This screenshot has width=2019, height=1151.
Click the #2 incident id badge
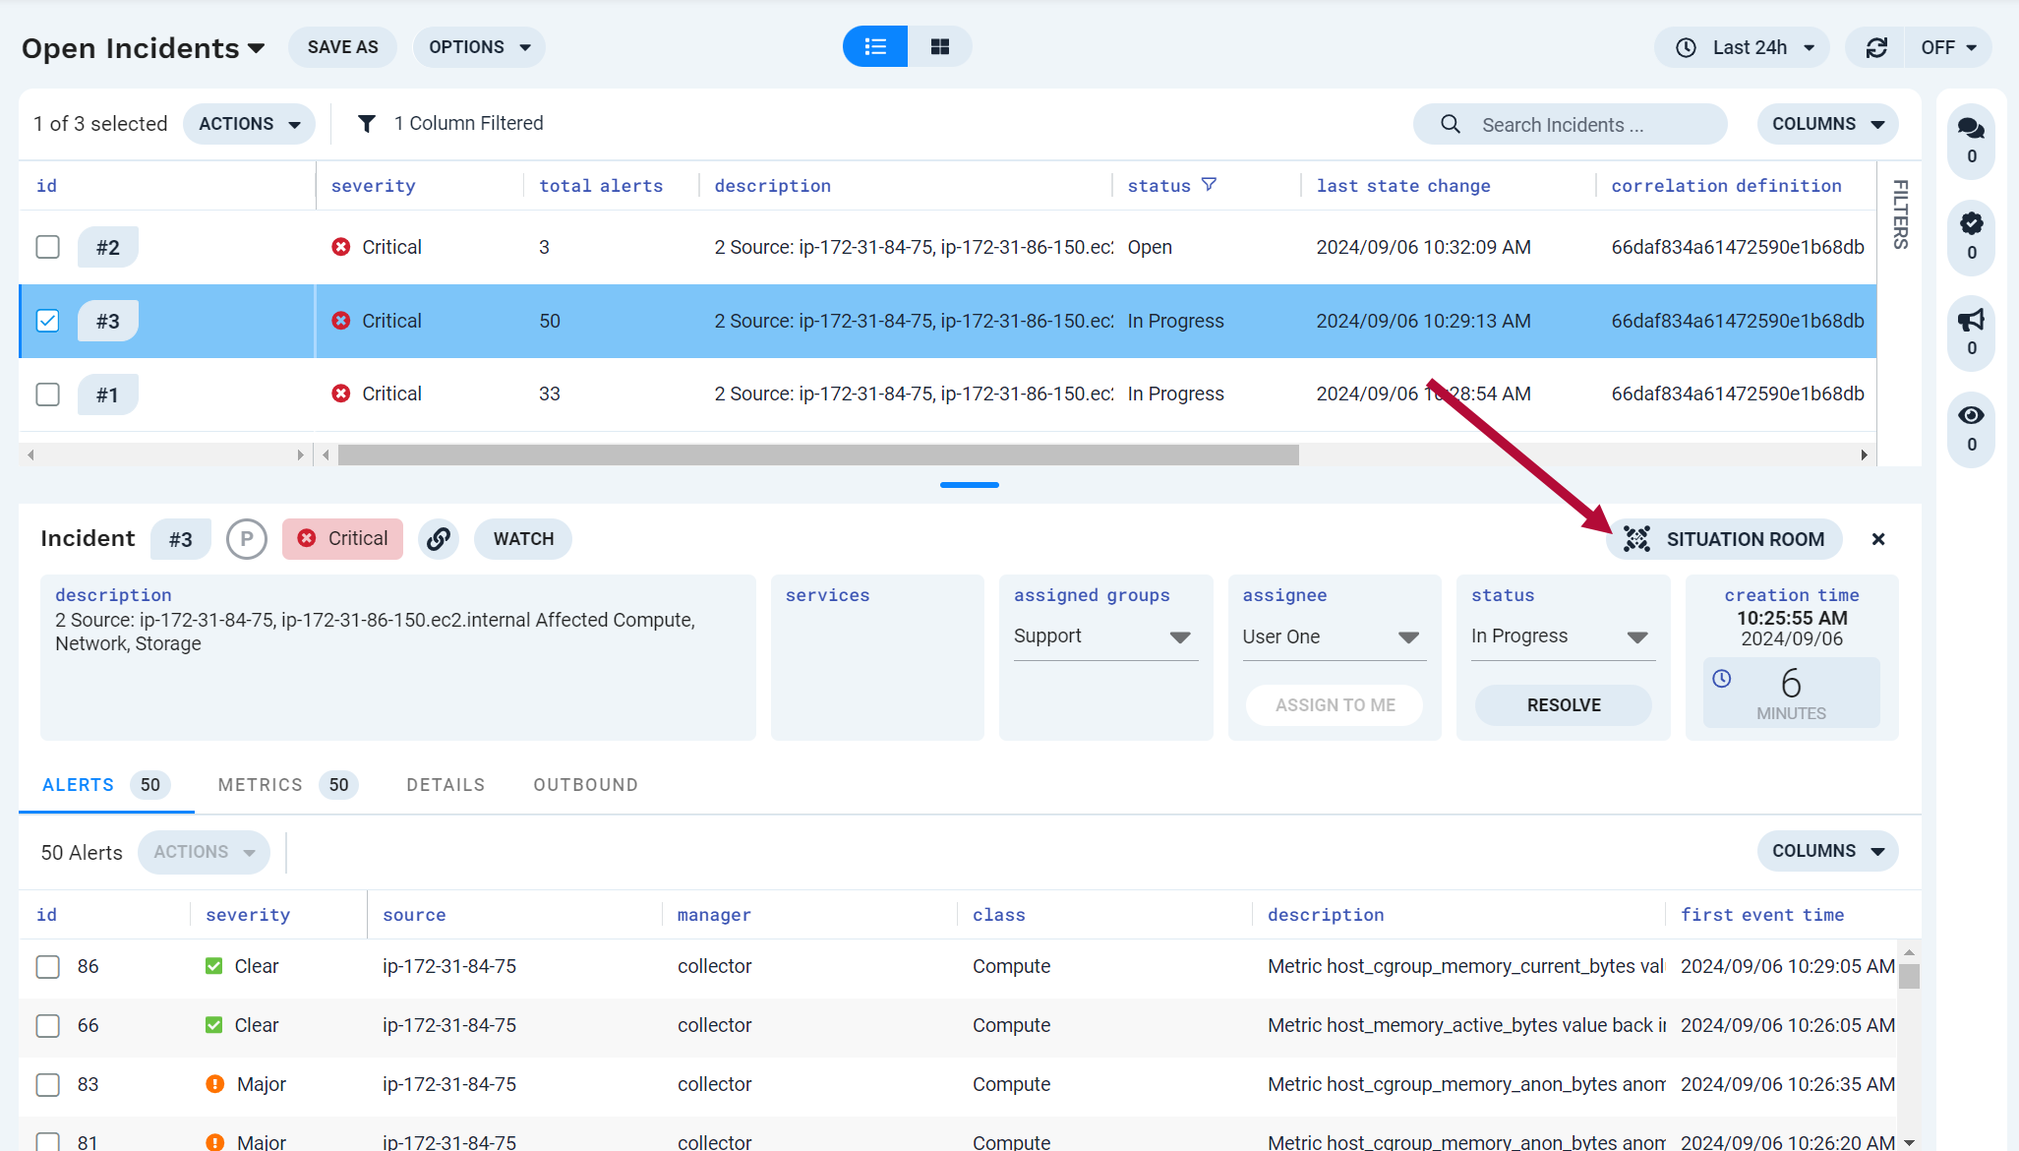(108, 247)
